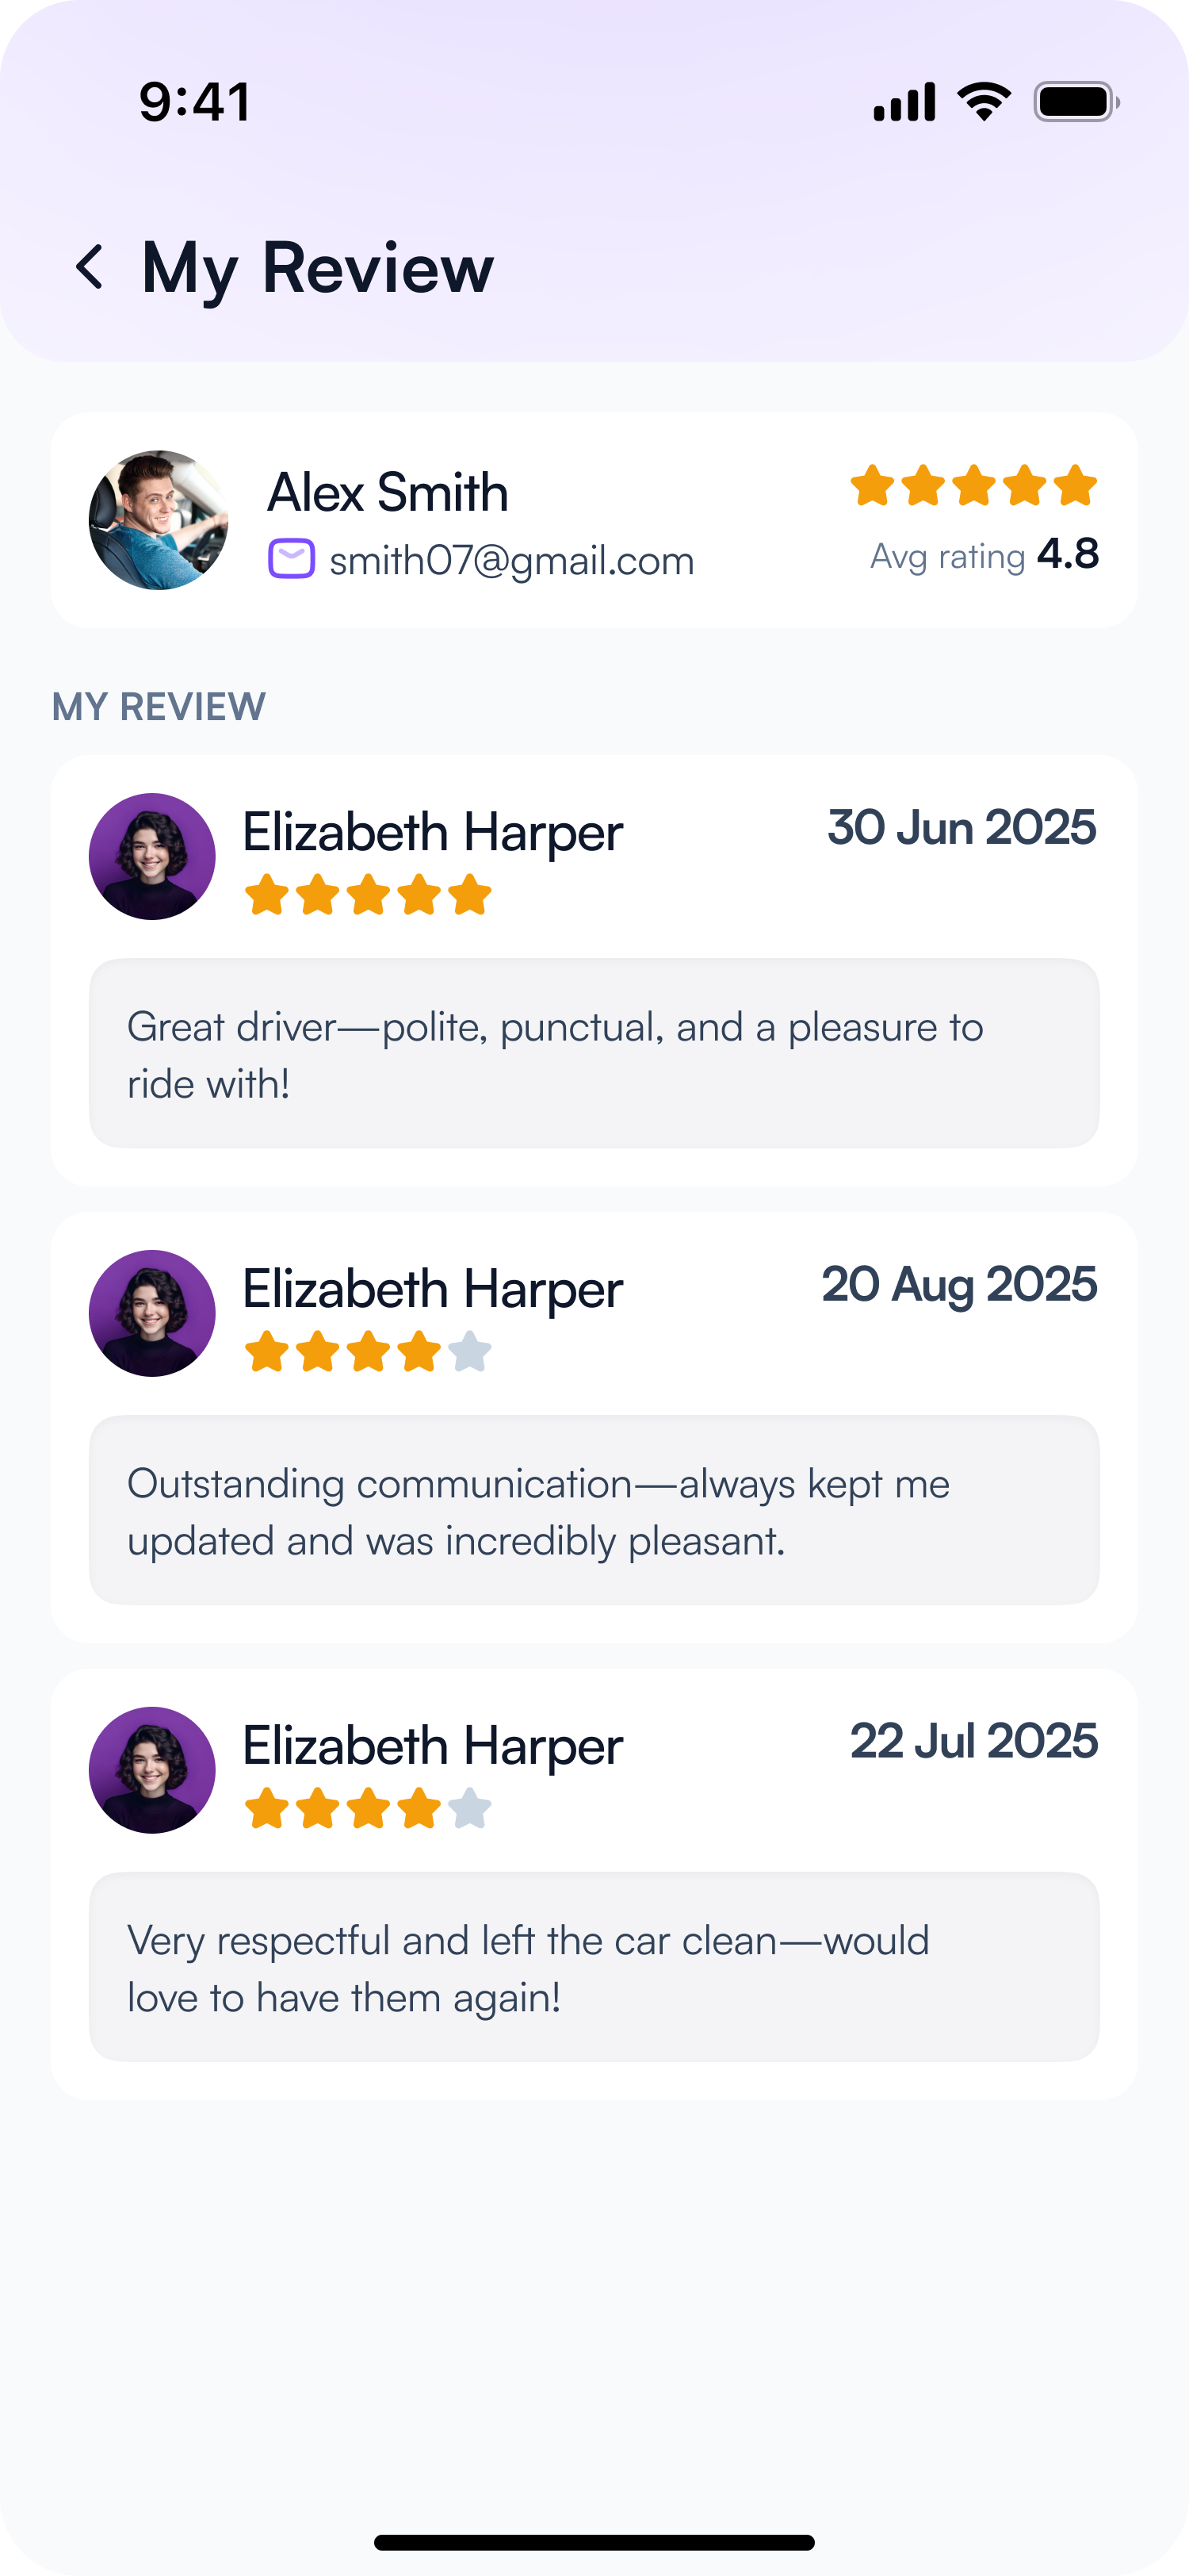
Task: Click the smith07@gmail.com email address
Action: (x=511, y=561)
